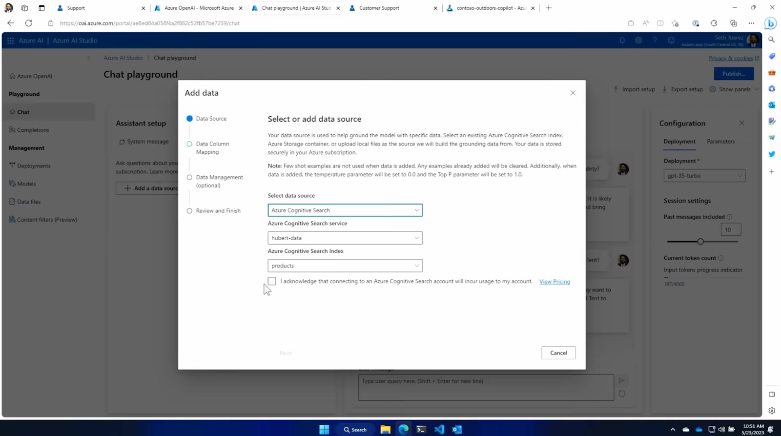Click the Past messages included info icon
781x436 pixels.
click(729, 217)
